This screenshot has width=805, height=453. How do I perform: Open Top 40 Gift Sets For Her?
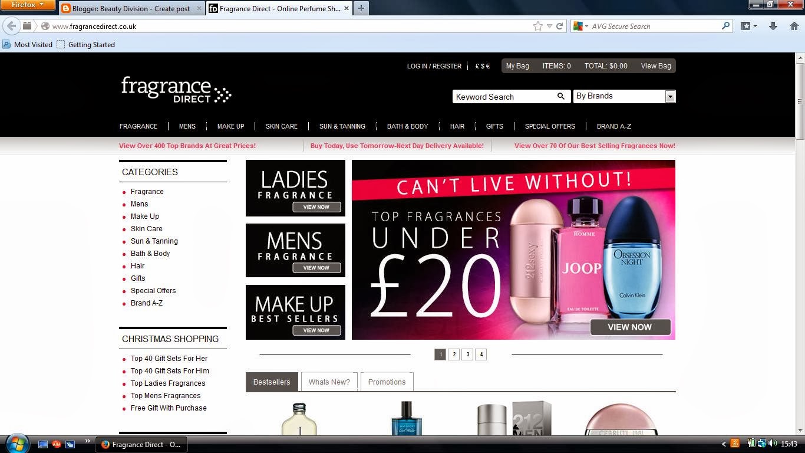tap(169, 359)
